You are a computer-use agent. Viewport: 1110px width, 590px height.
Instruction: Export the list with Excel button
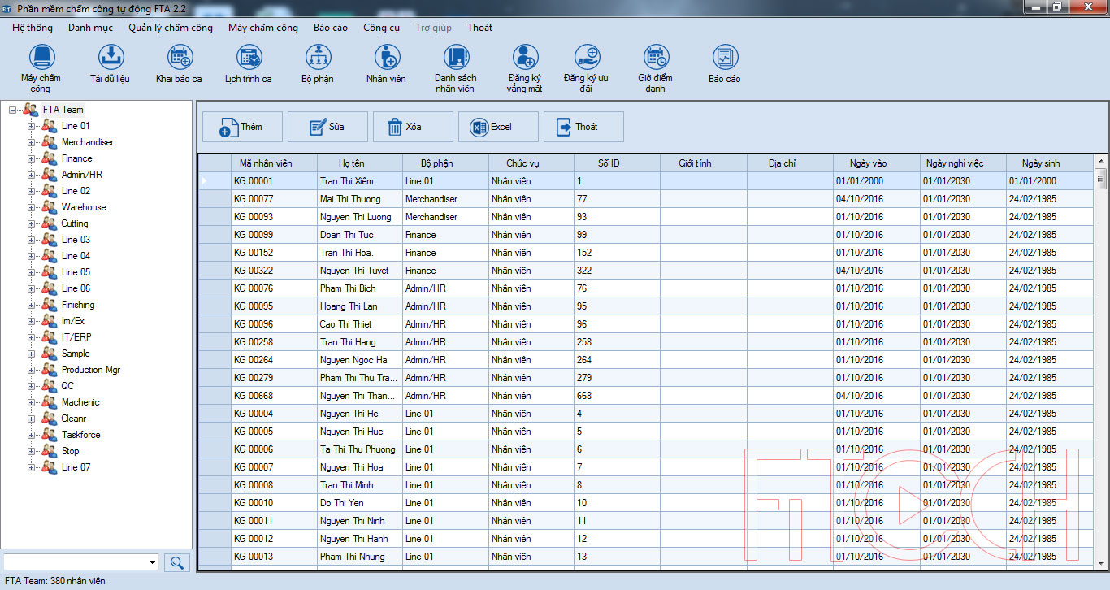pyautogui.click(x=498, y=127)
